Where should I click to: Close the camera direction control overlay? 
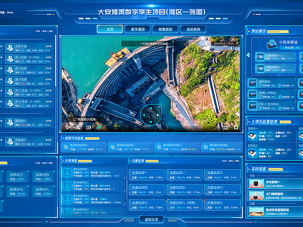[x=159, y=107]
